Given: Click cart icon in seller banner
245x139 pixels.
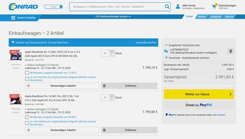Looking at the screenshot, I should tap(13, 42).
